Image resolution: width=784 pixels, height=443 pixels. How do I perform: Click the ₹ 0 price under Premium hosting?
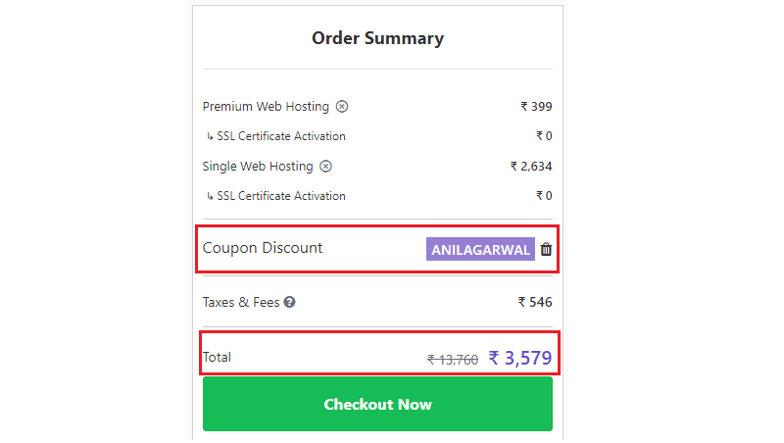tap(544, 136)
